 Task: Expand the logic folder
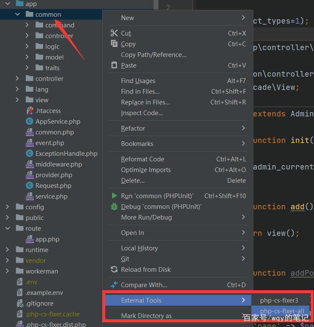(x=27, y=46)
